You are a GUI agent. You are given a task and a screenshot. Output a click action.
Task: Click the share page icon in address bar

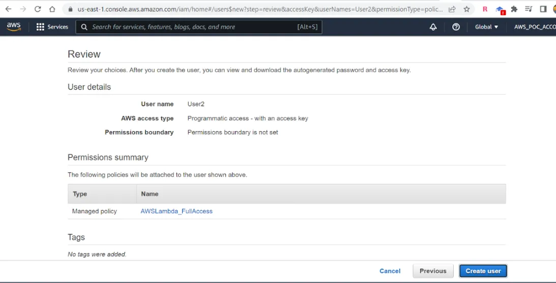(x=452, y=9)
